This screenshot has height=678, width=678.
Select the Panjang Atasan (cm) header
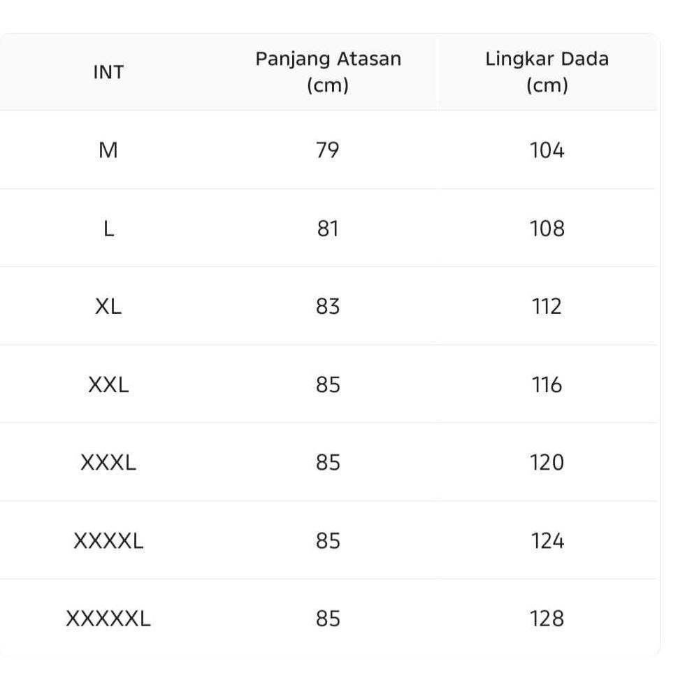[328, 72]
